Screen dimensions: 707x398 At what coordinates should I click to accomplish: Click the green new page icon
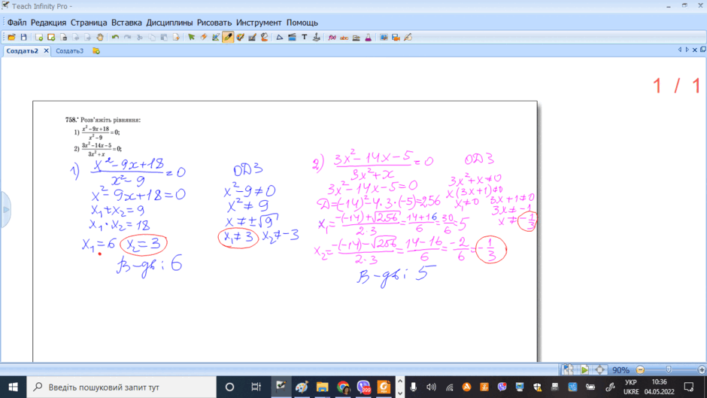click(x=39, y=38)
